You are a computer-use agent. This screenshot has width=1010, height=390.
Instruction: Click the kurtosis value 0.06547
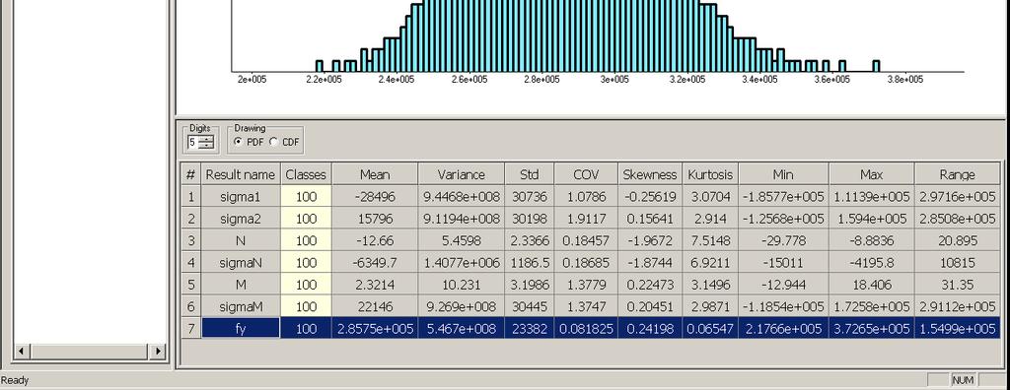710,328
